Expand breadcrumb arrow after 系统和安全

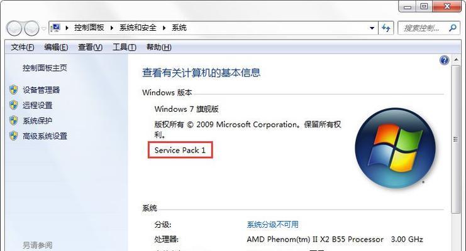click(x=164, y=28)
